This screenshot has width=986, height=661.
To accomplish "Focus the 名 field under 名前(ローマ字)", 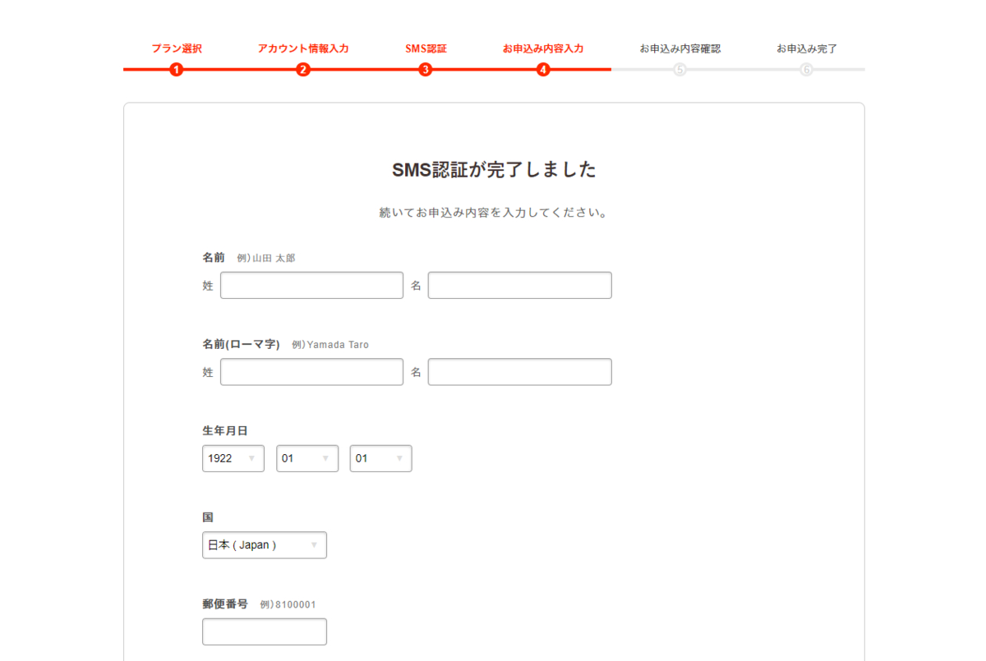I will pos(519,372).
